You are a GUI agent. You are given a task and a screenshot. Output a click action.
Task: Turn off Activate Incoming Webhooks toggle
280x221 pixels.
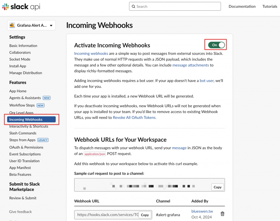[x=216, y=45]
